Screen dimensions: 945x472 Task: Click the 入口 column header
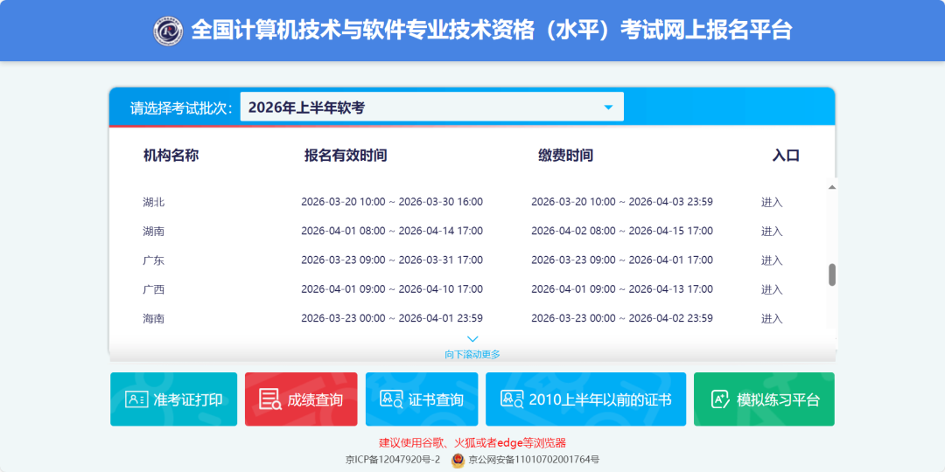[x=786, y=156]
